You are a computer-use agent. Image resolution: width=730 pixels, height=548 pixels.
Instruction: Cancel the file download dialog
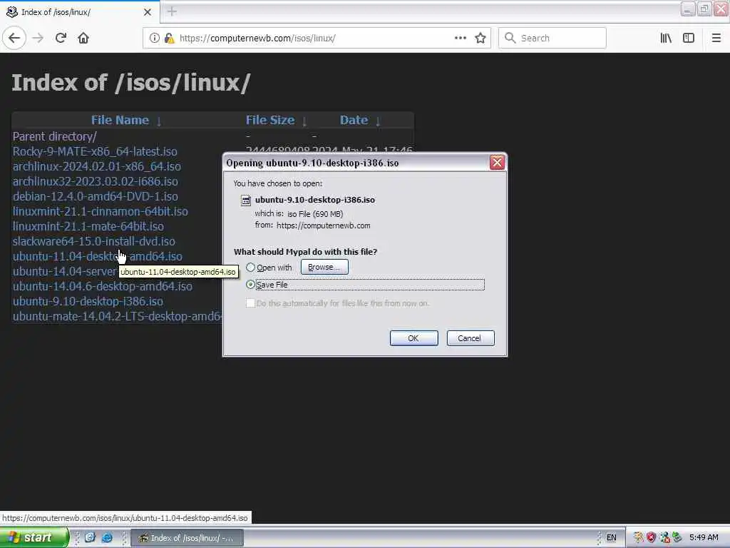click(x=471, y=338)
